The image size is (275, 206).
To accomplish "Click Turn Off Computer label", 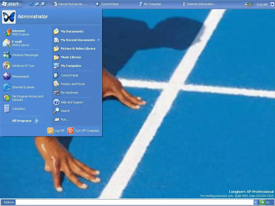I will pos(87,131).
